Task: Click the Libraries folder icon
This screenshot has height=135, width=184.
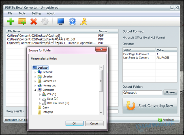Action: point(40,77)
